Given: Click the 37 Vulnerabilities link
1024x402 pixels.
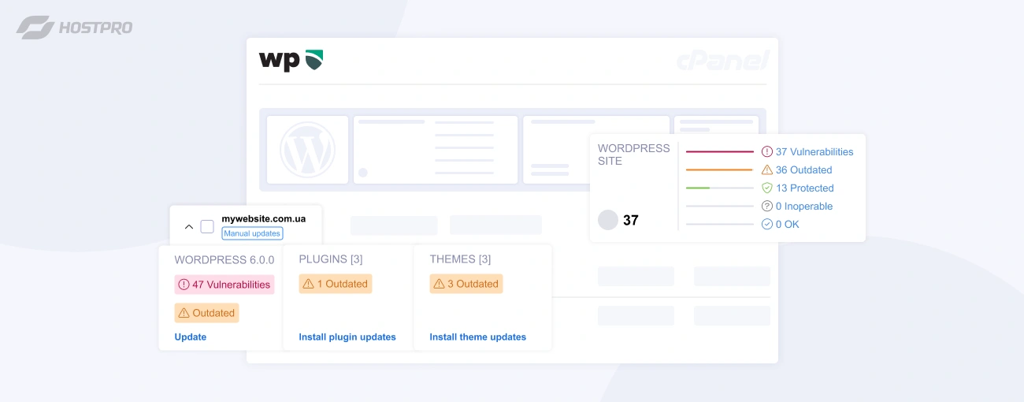Looking at the screenshot, I should [x=814, y=151].
